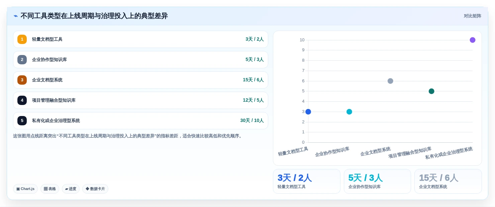Click the 企业协作型知识库 list row label
Viewport: 495px width, 207px height.
[x=50, y=60]
